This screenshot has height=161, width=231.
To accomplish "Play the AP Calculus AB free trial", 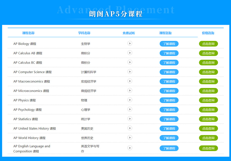I will click(130, 53).
